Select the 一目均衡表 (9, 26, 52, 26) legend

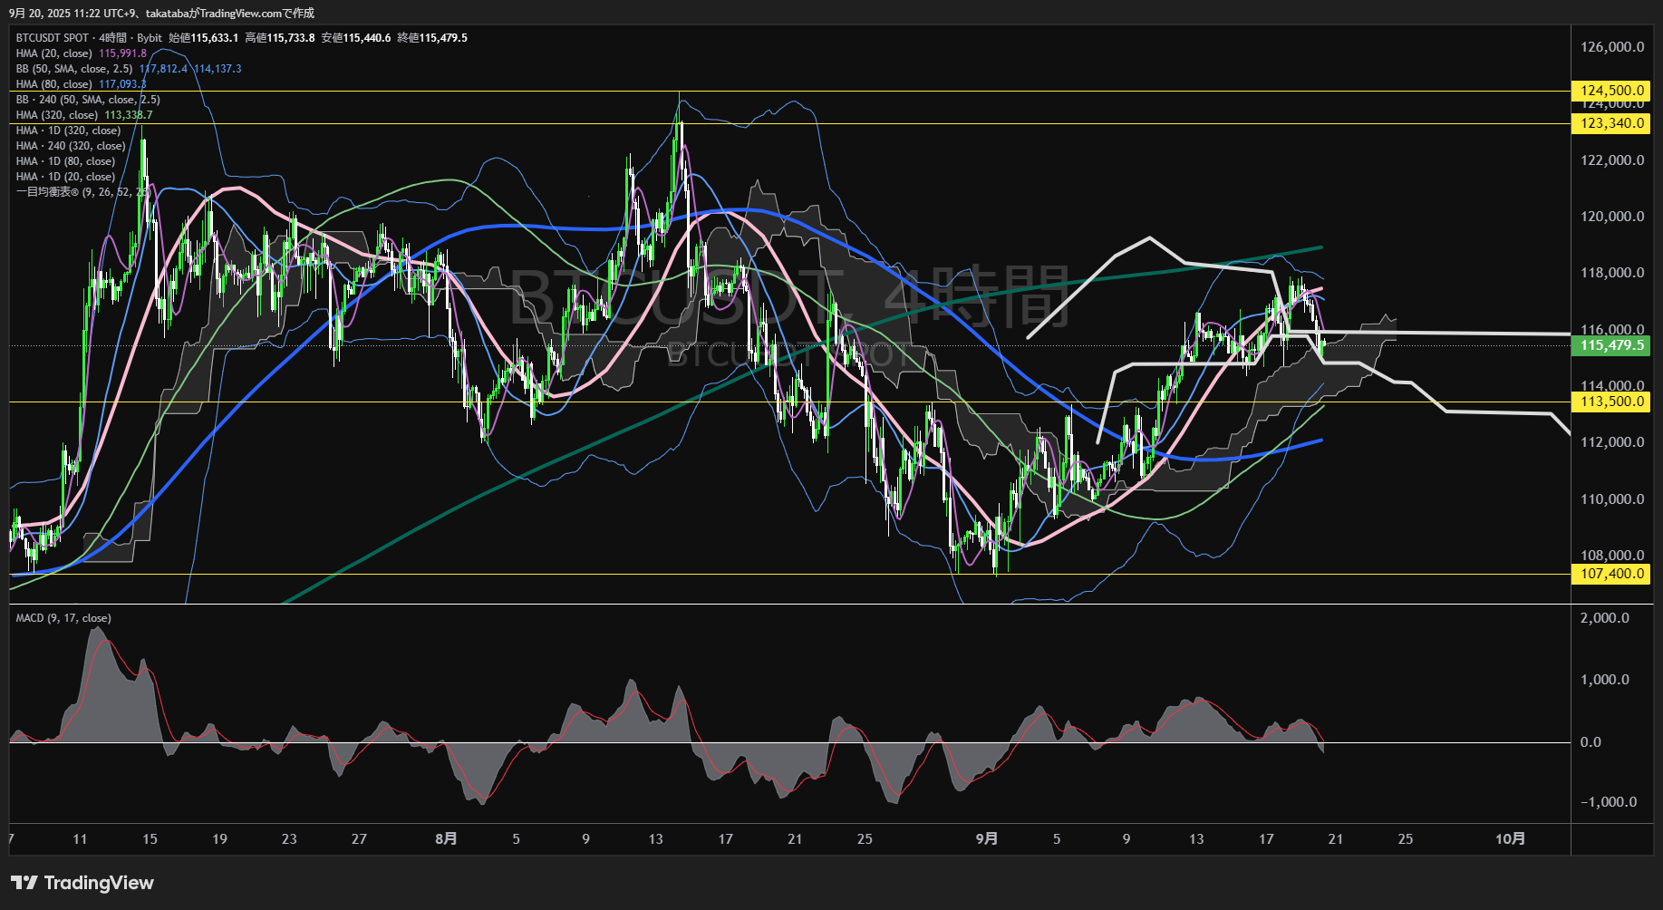tap(82, 192)
